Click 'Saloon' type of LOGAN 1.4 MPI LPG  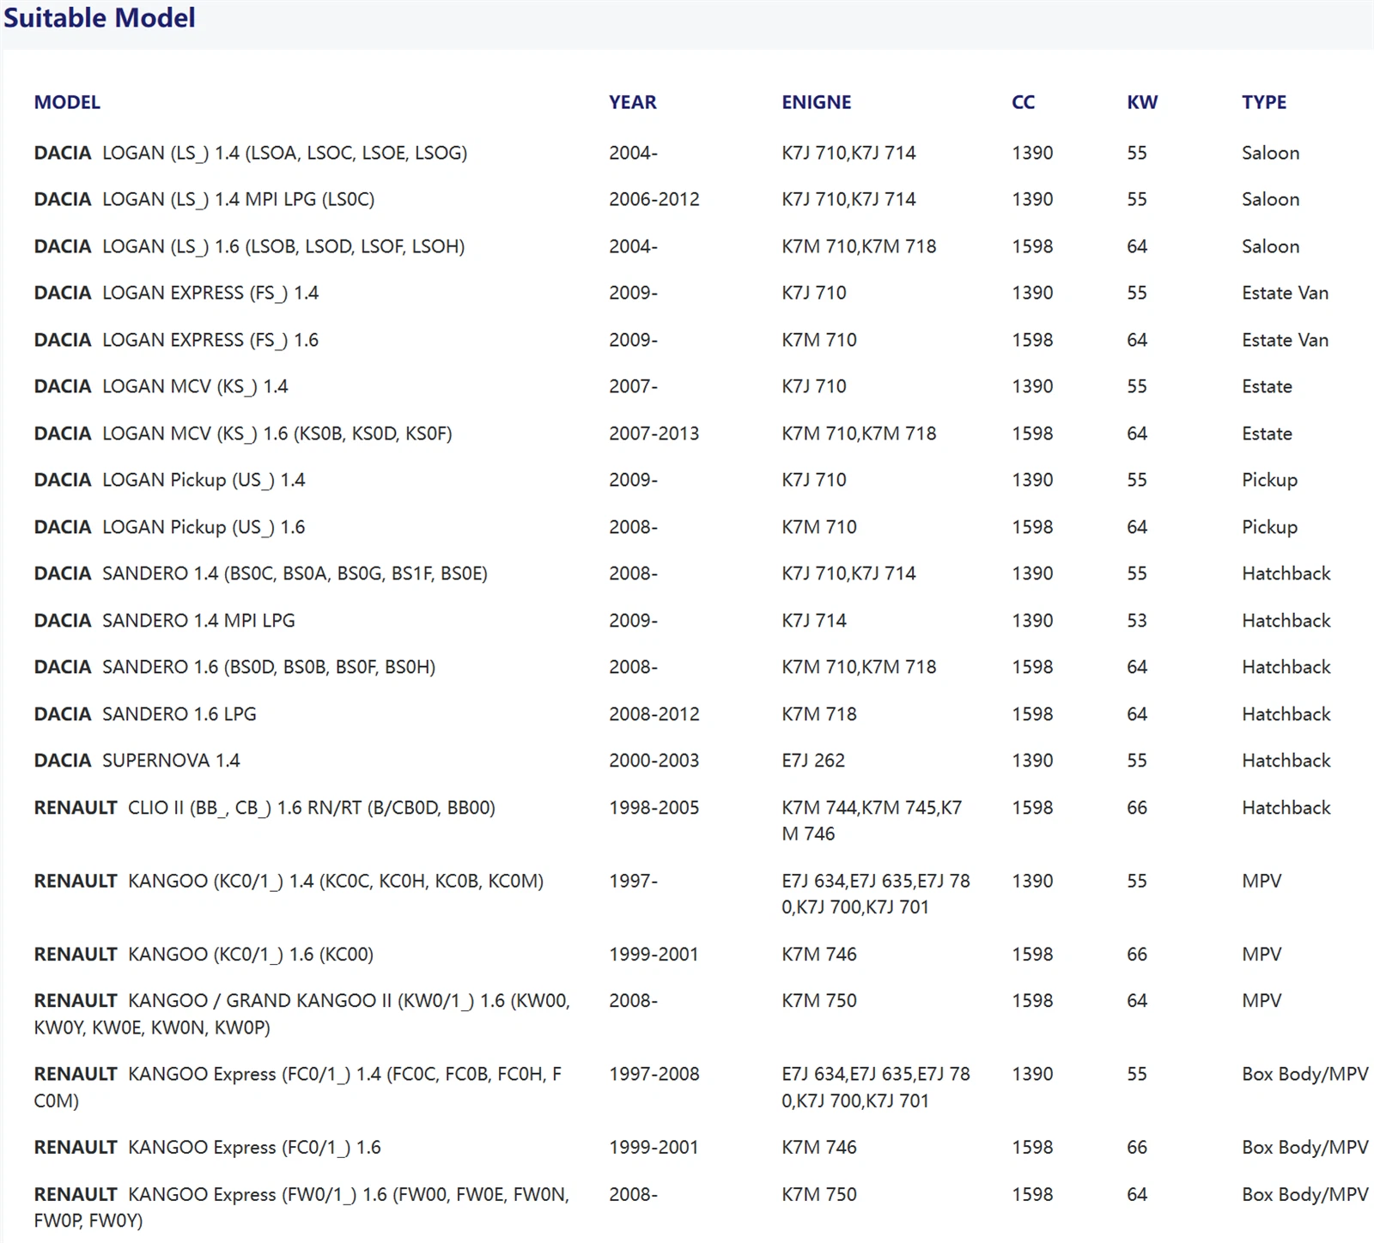[x=1270, y=199]
